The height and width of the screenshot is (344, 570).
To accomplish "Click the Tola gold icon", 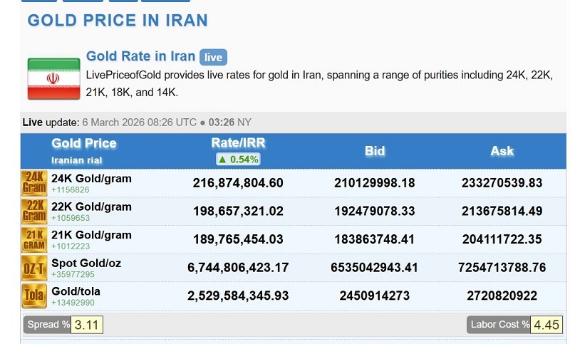I will coord(34,296).
